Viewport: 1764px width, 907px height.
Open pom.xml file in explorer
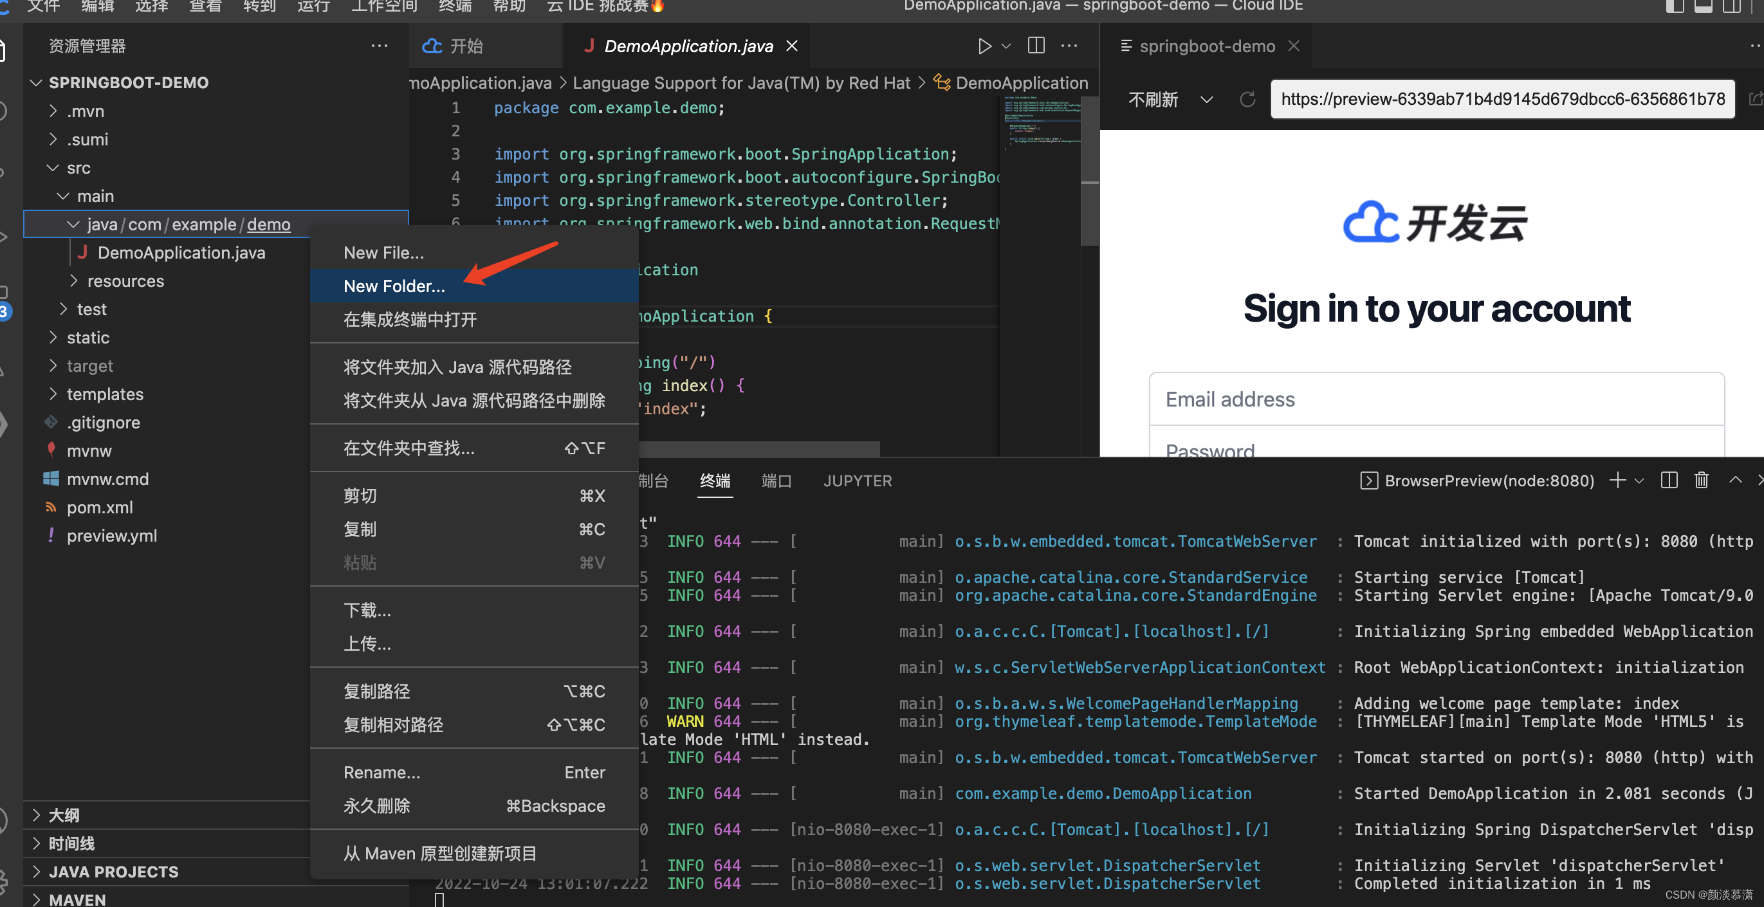coord(100,508)
